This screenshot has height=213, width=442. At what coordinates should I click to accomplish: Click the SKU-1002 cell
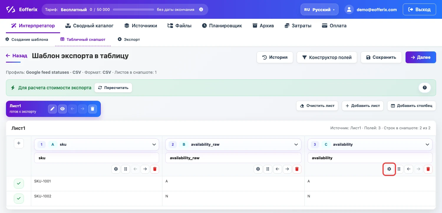click(x=97, y=199)
